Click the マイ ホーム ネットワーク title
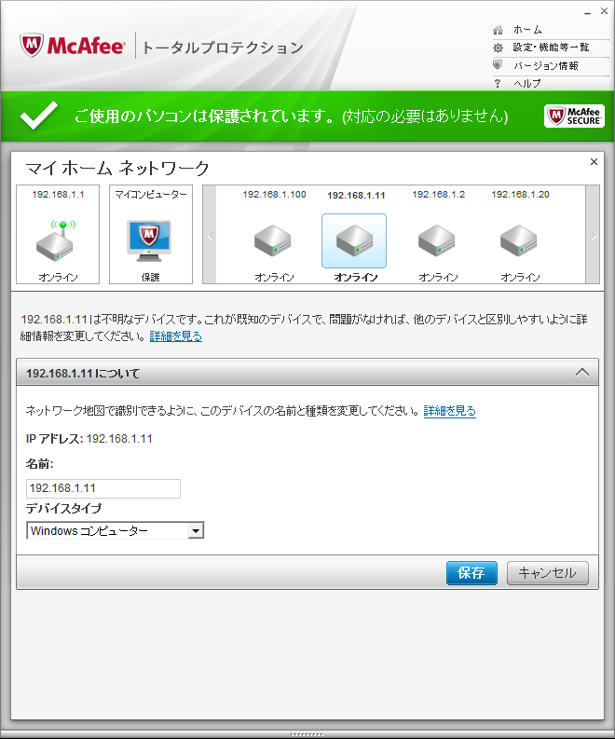Viewport: 615px width, 739px height. tap(116, 169)
